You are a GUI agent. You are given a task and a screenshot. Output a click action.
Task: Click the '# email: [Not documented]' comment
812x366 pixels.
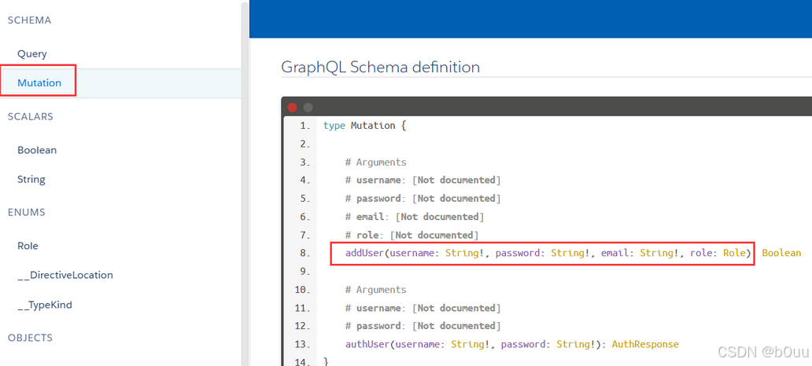point(415,217)
